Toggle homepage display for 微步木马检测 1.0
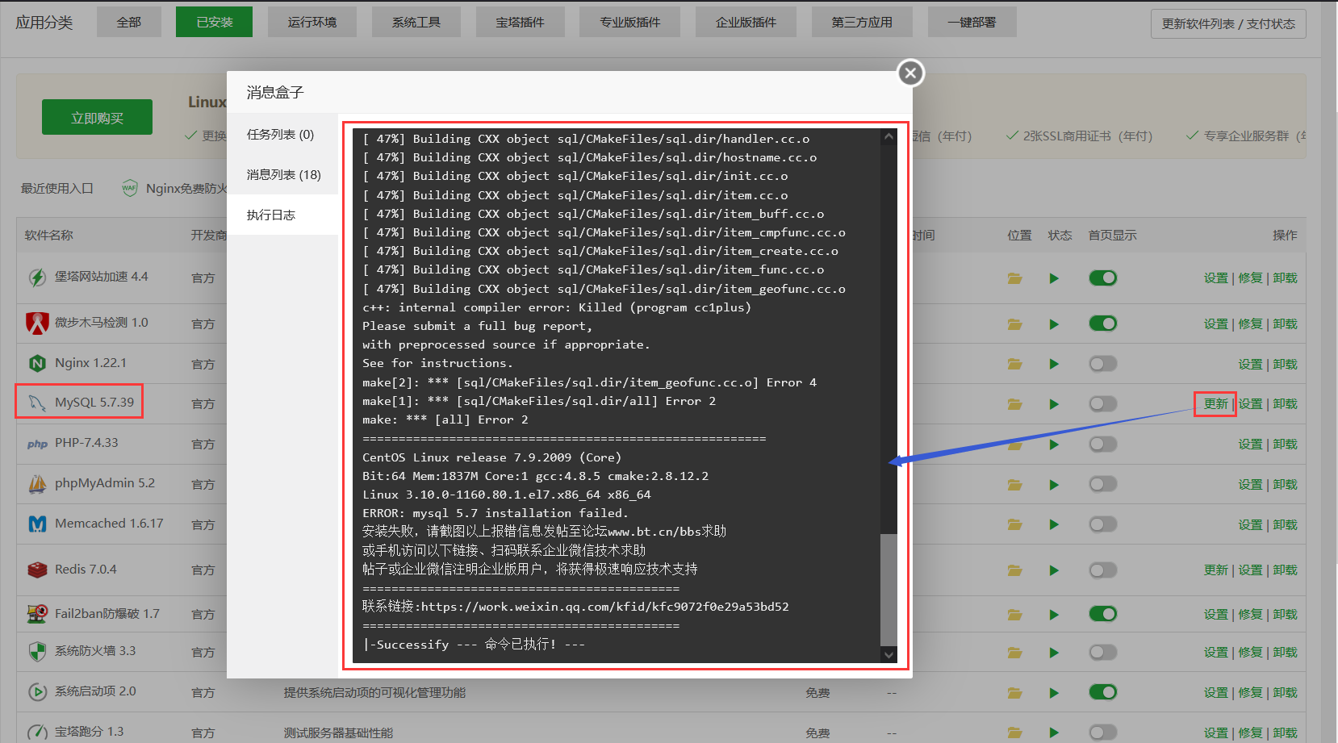The image size is (1338, 743). [1102, 323]
